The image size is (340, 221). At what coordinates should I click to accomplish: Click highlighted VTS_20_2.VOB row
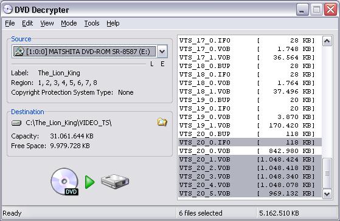click(x=250, y=168)
